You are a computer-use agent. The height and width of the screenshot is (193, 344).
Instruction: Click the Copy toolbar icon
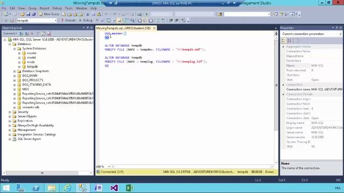pos(93,14)
